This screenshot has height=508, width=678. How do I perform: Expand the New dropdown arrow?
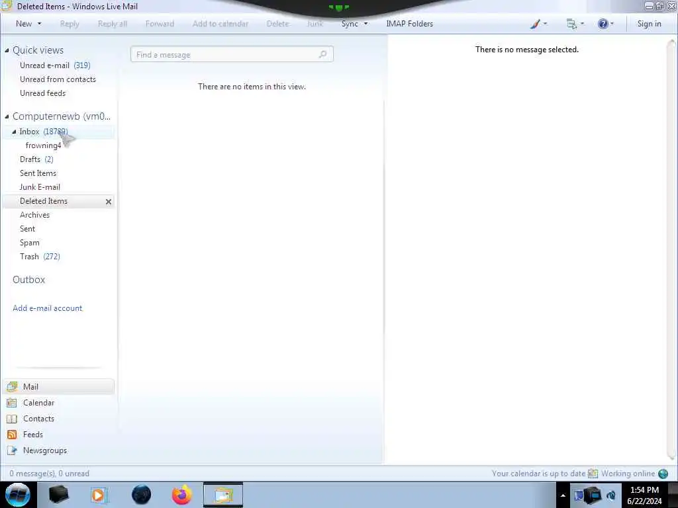(39, 24)
